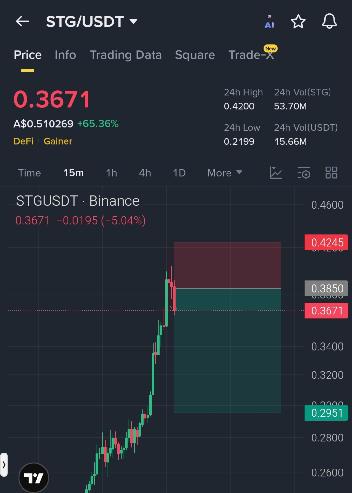Tap the back arrow
Viewport: 352px width, 493px height.
[x=22, y=22]
